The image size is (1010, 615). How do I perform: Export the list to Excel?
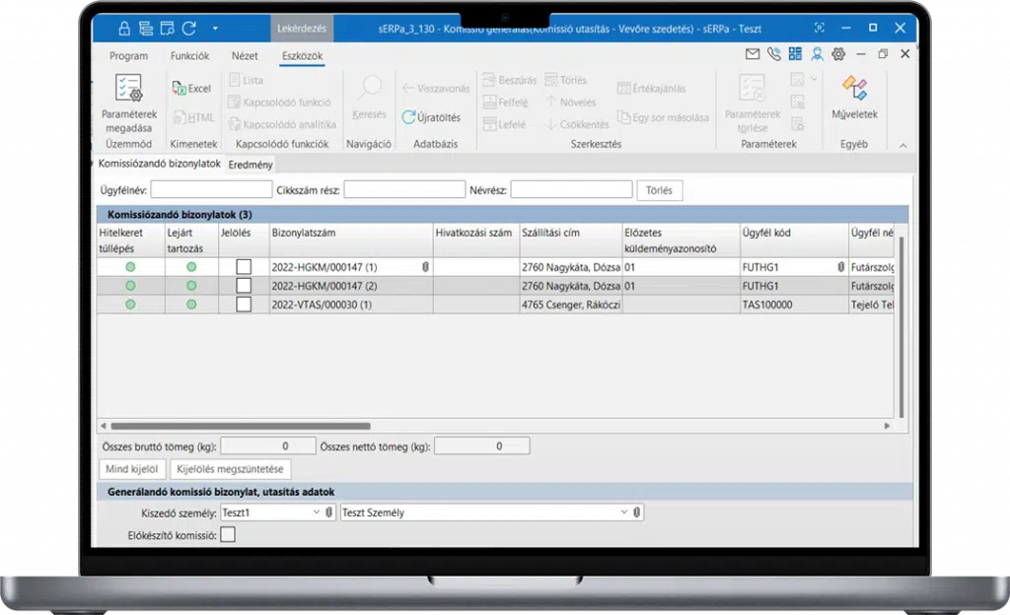[x=191, y=89]
